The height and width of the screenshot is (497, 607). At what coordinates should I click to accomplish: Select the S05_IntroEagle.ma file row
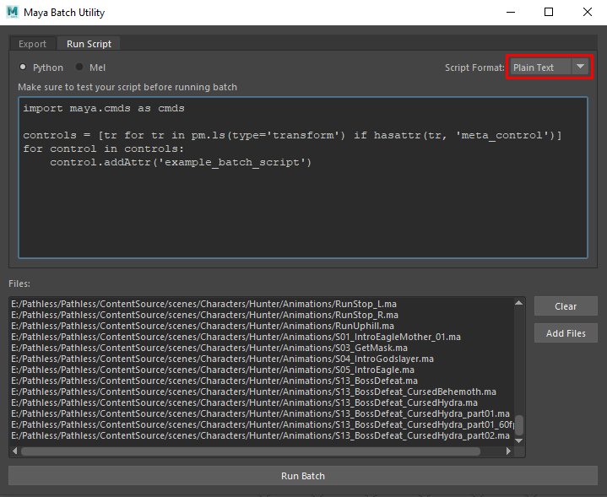[x=262, y=370]
